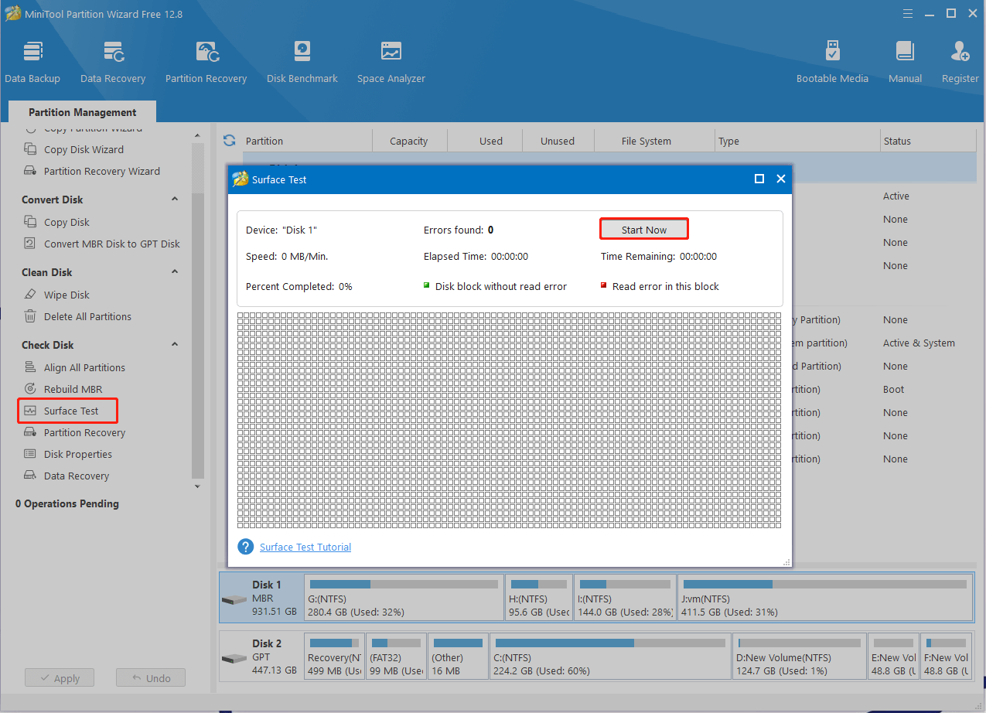Select the (Other) 16 MB partition
The width and height of the screenshot is (986, 713).
459,657
